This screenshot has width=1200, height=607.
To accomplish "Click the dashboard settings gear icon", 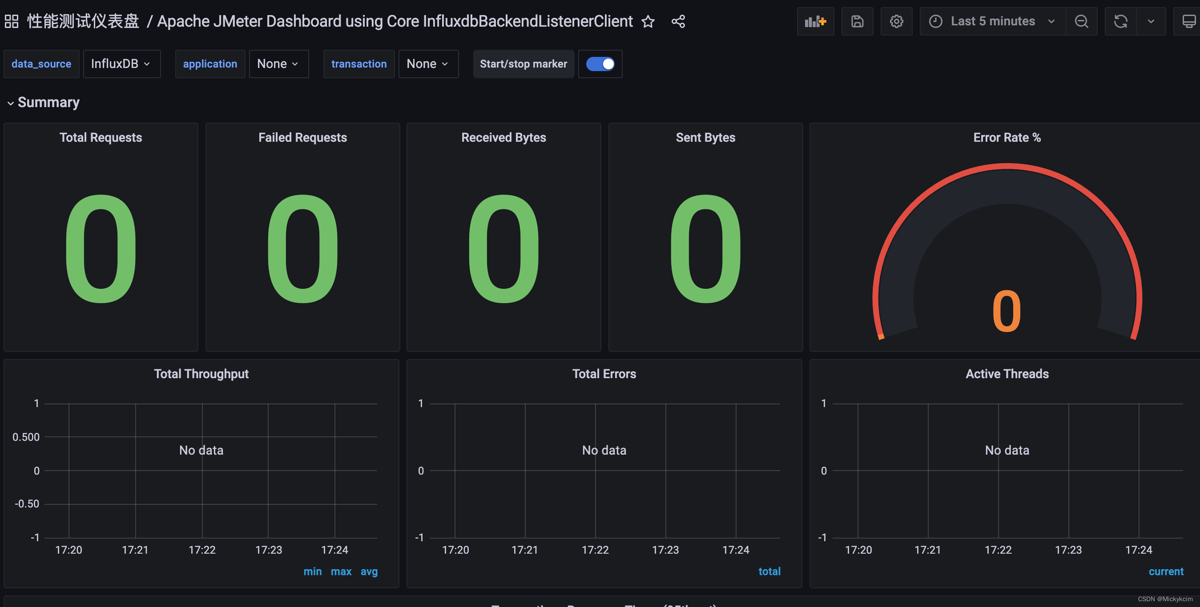I will point(896,21).
